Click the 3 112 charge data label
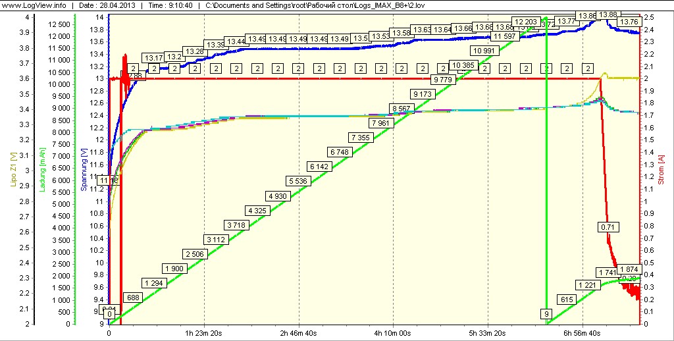 point(216,240)
